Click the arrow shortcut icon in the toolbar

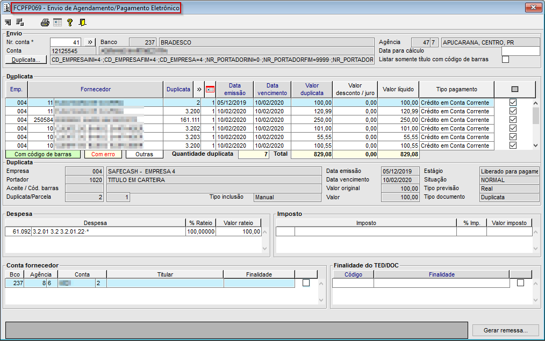[x=8, y=23]
